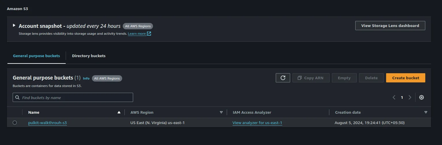Sort by Creation date column arrow
Image resolution: width=442 pixels, height=145 pixels.
point(426,113)
